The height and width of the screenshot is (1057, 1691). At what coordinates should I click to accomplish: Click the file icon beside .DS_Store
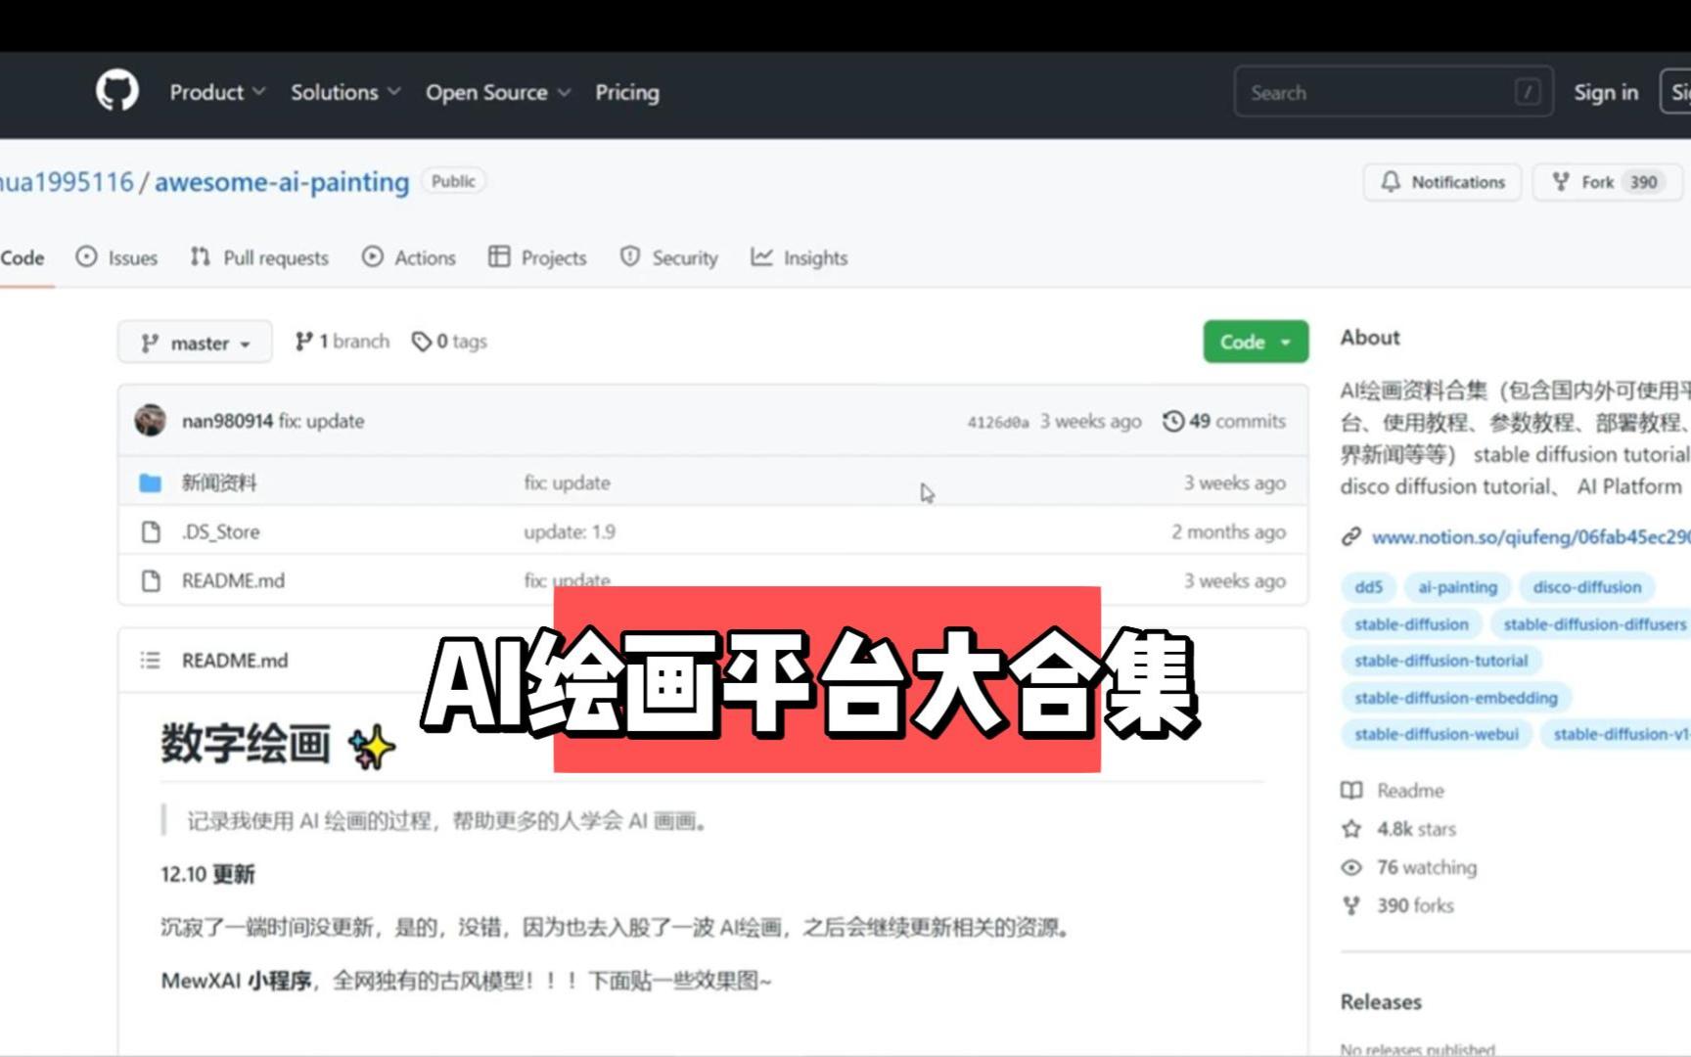[151, 531]
